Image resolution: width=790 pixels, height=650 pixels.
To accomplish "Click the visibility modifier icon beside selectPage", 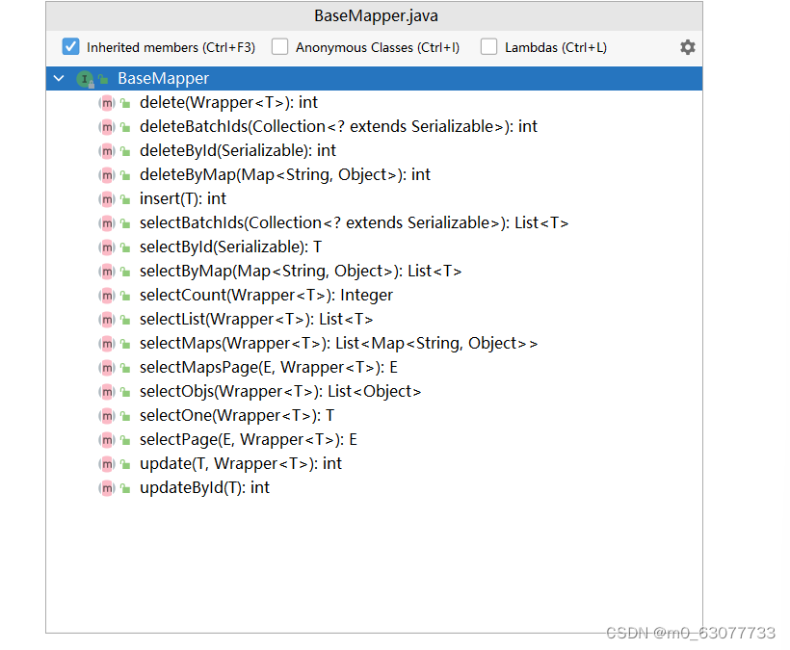I will 125,439.
